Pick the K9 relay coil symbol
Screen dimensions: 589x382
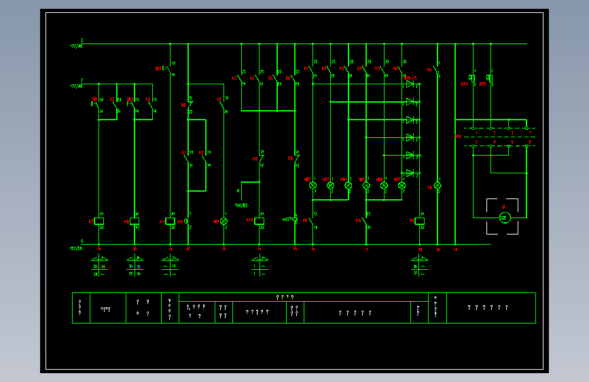[x=420, y=221]
